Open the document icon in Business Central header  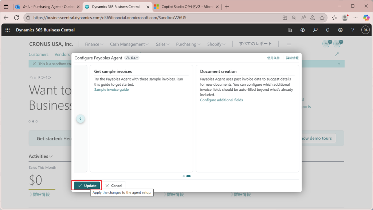[290, 30]
